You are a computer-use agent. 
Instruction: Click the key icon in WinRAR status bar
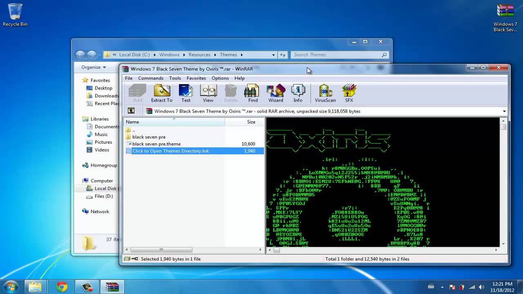click(x=135, y=259)
